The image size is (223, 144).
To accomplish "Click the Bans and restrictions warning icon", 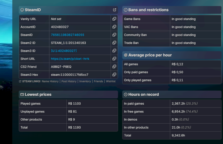I will pyautogui.click(x=126, y=10).
